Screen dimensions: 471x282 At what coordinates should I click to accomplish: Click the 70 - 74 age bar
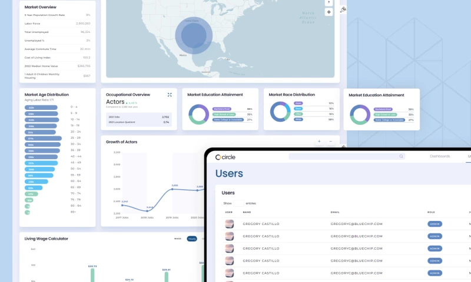(x=31, y=194)
